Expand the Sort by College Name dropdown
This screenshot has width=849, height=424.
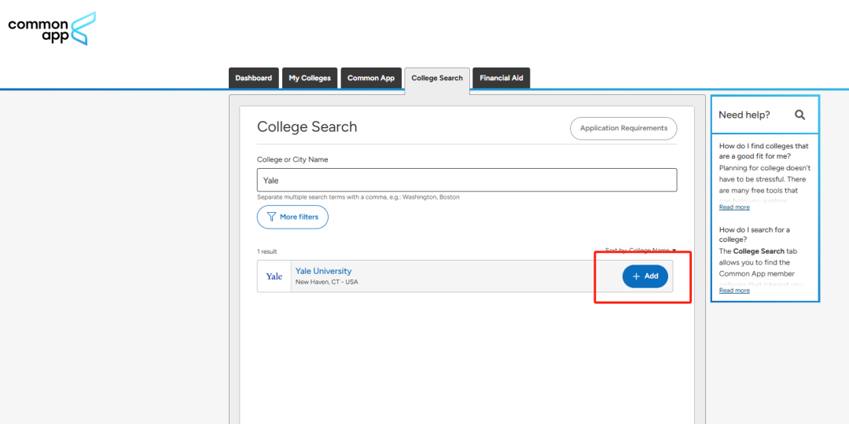640,250
